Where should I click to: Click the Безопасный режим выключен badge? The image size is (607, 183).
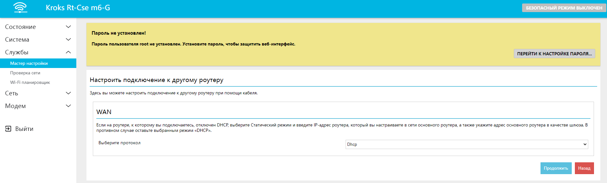click(564, 8)
